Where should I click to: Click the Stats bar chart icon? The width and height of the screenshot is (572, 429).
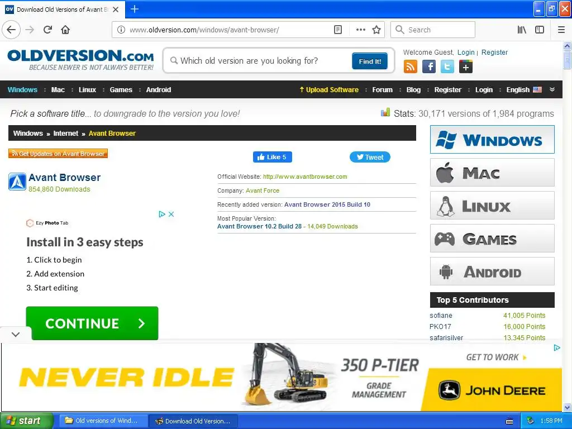[x=385, y=112]
